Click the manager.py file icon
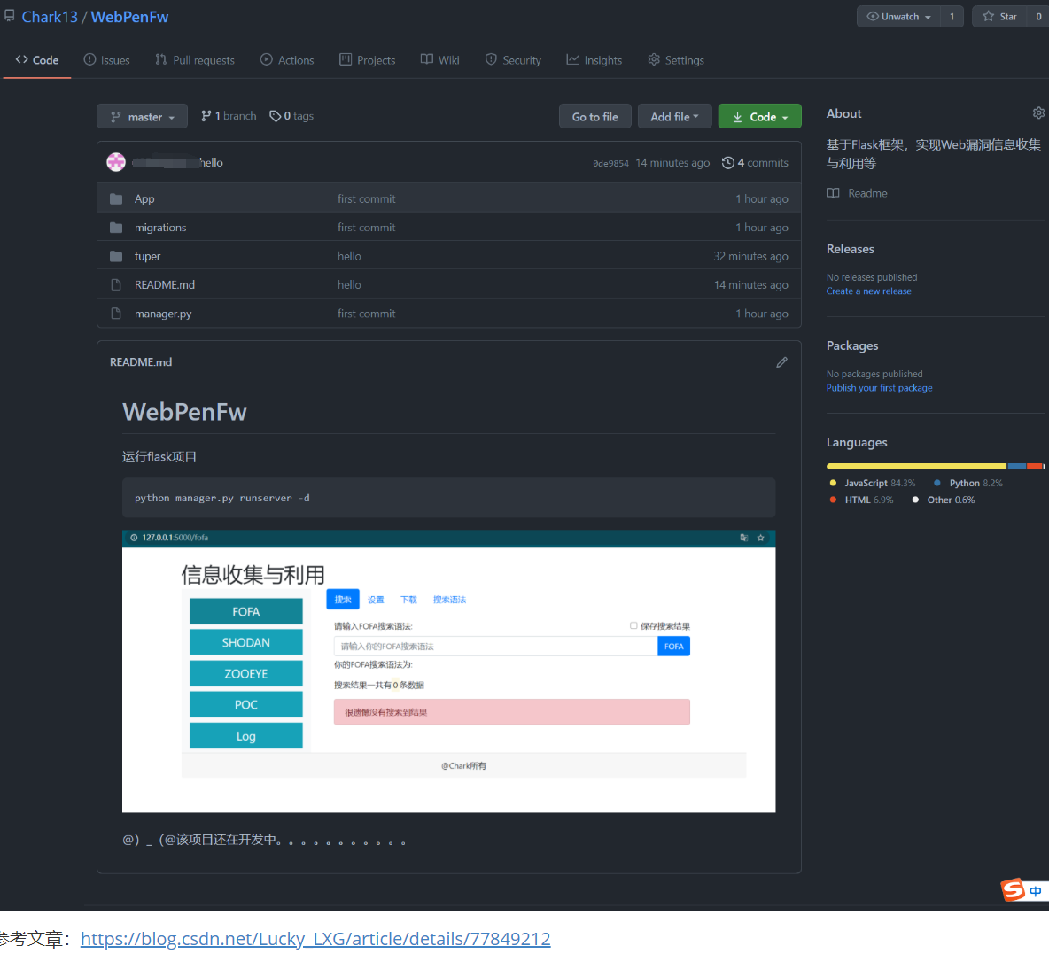The height and width of the screenshot is (977, 1049). 116,314
